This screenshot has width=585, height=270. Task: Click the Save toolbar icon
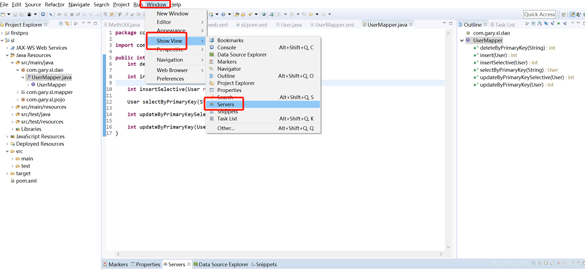[x=15, y=14]
